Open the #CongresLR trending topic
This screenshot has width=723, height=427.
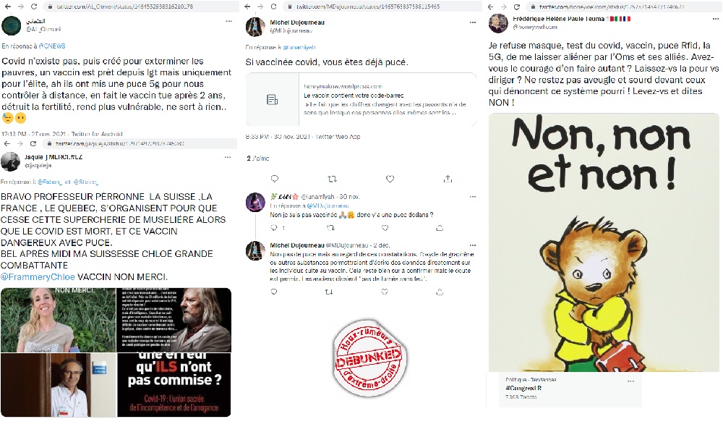coord(523,388)
